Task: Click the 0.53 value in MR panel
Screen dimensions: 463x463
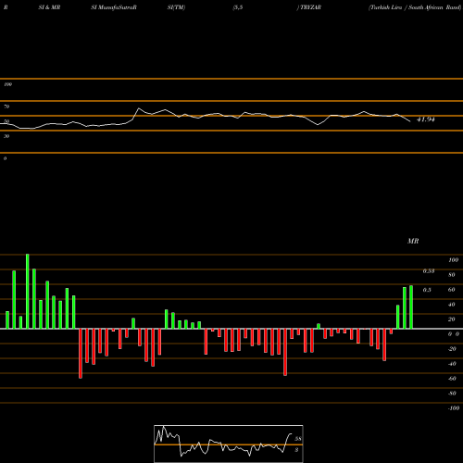Action: (x=429, y=271)
